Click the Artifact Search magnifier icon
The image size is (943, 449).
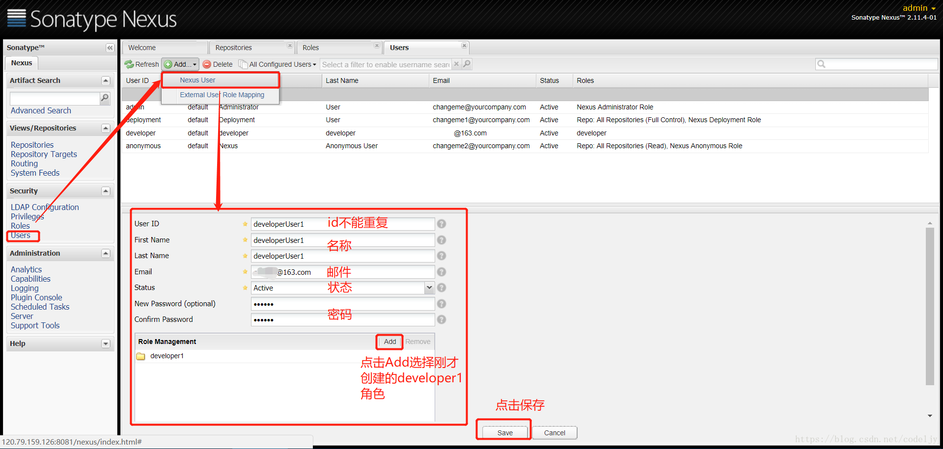click(105, 98)
